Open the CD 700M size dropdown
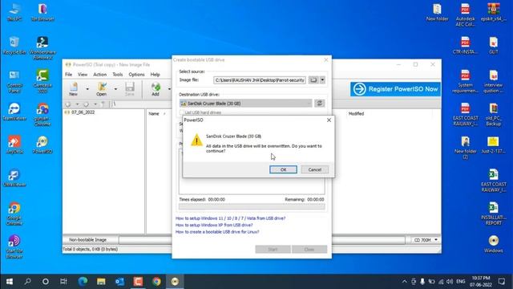This screenshot has height=289, width=513. [426, 240]
